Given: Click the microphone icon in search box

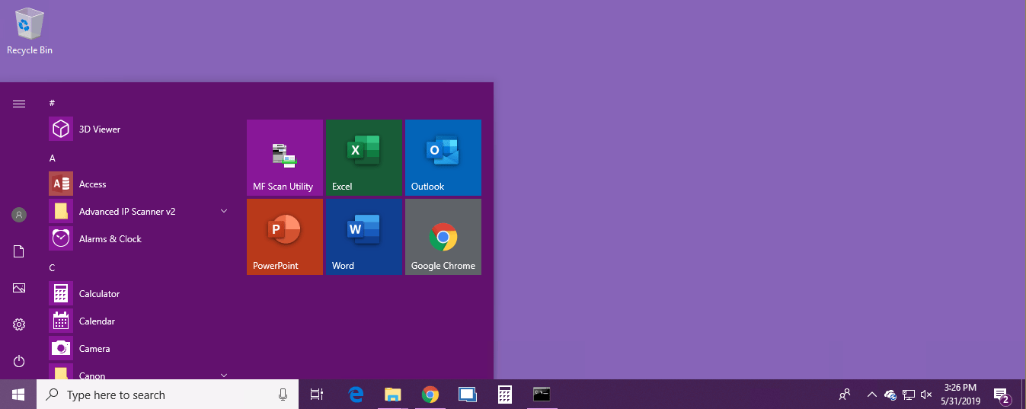Looking at the screenshot, I should (x=283, y=395).
